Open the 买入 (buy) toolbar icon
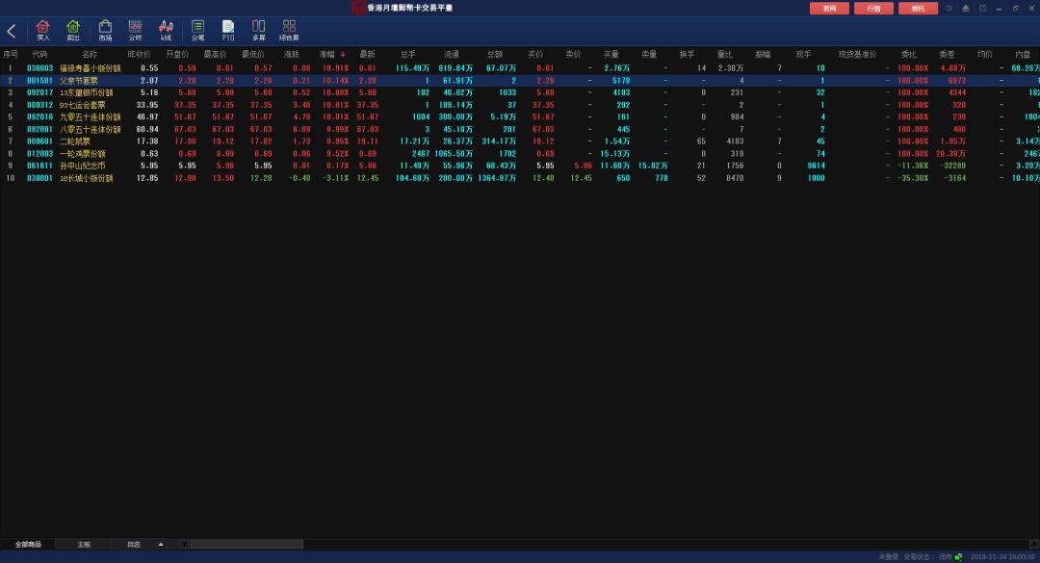 [x=43, y=31]
